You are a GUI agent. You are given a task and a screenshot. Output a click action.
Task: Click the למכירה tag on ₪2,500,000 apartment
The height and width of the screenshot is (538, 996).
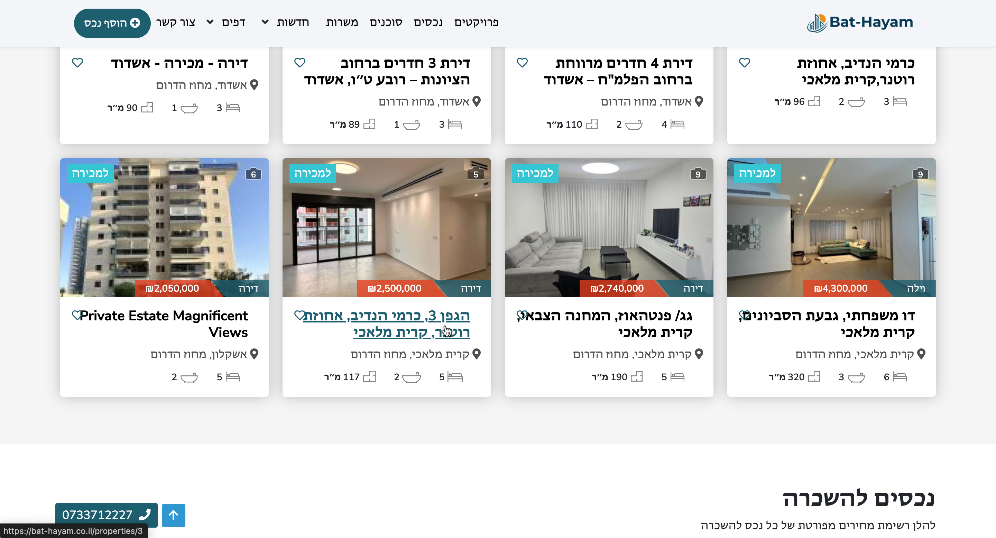click(312, 173)
